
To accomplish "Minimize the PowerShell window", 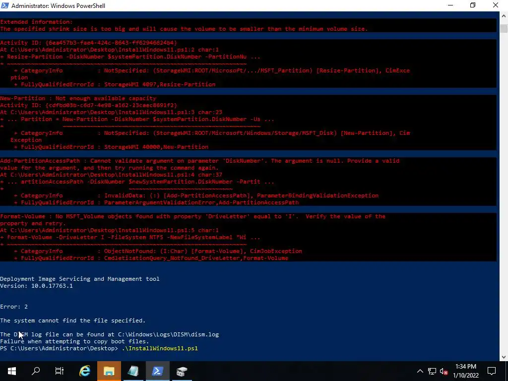I will tap(450, 5).
